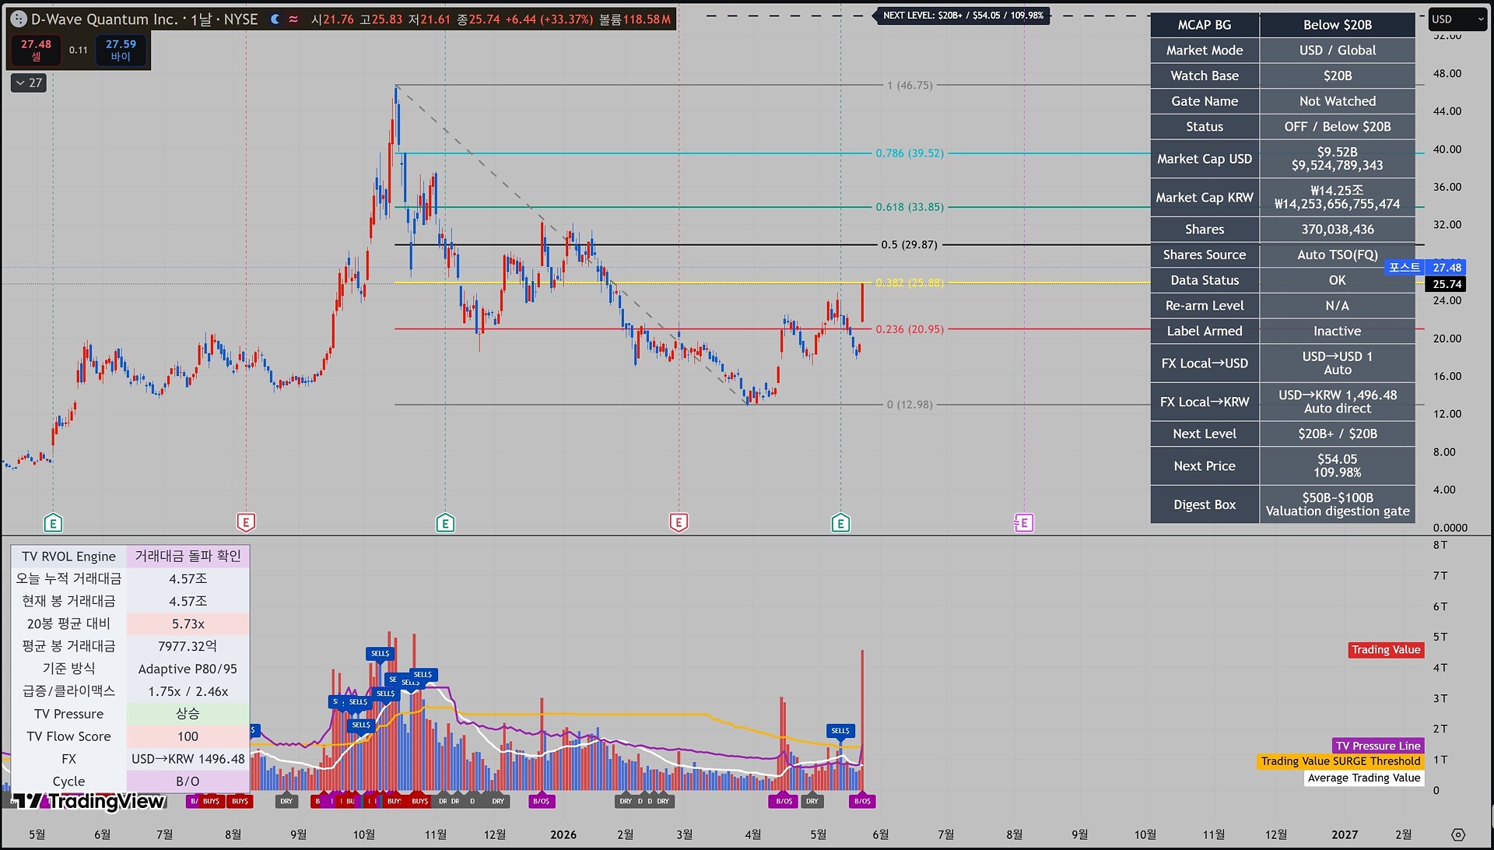The height and width of the screenshot is (850, 1494).
Task: Click the purple upcoming earnings E marker
Action: coord(1024,523)
